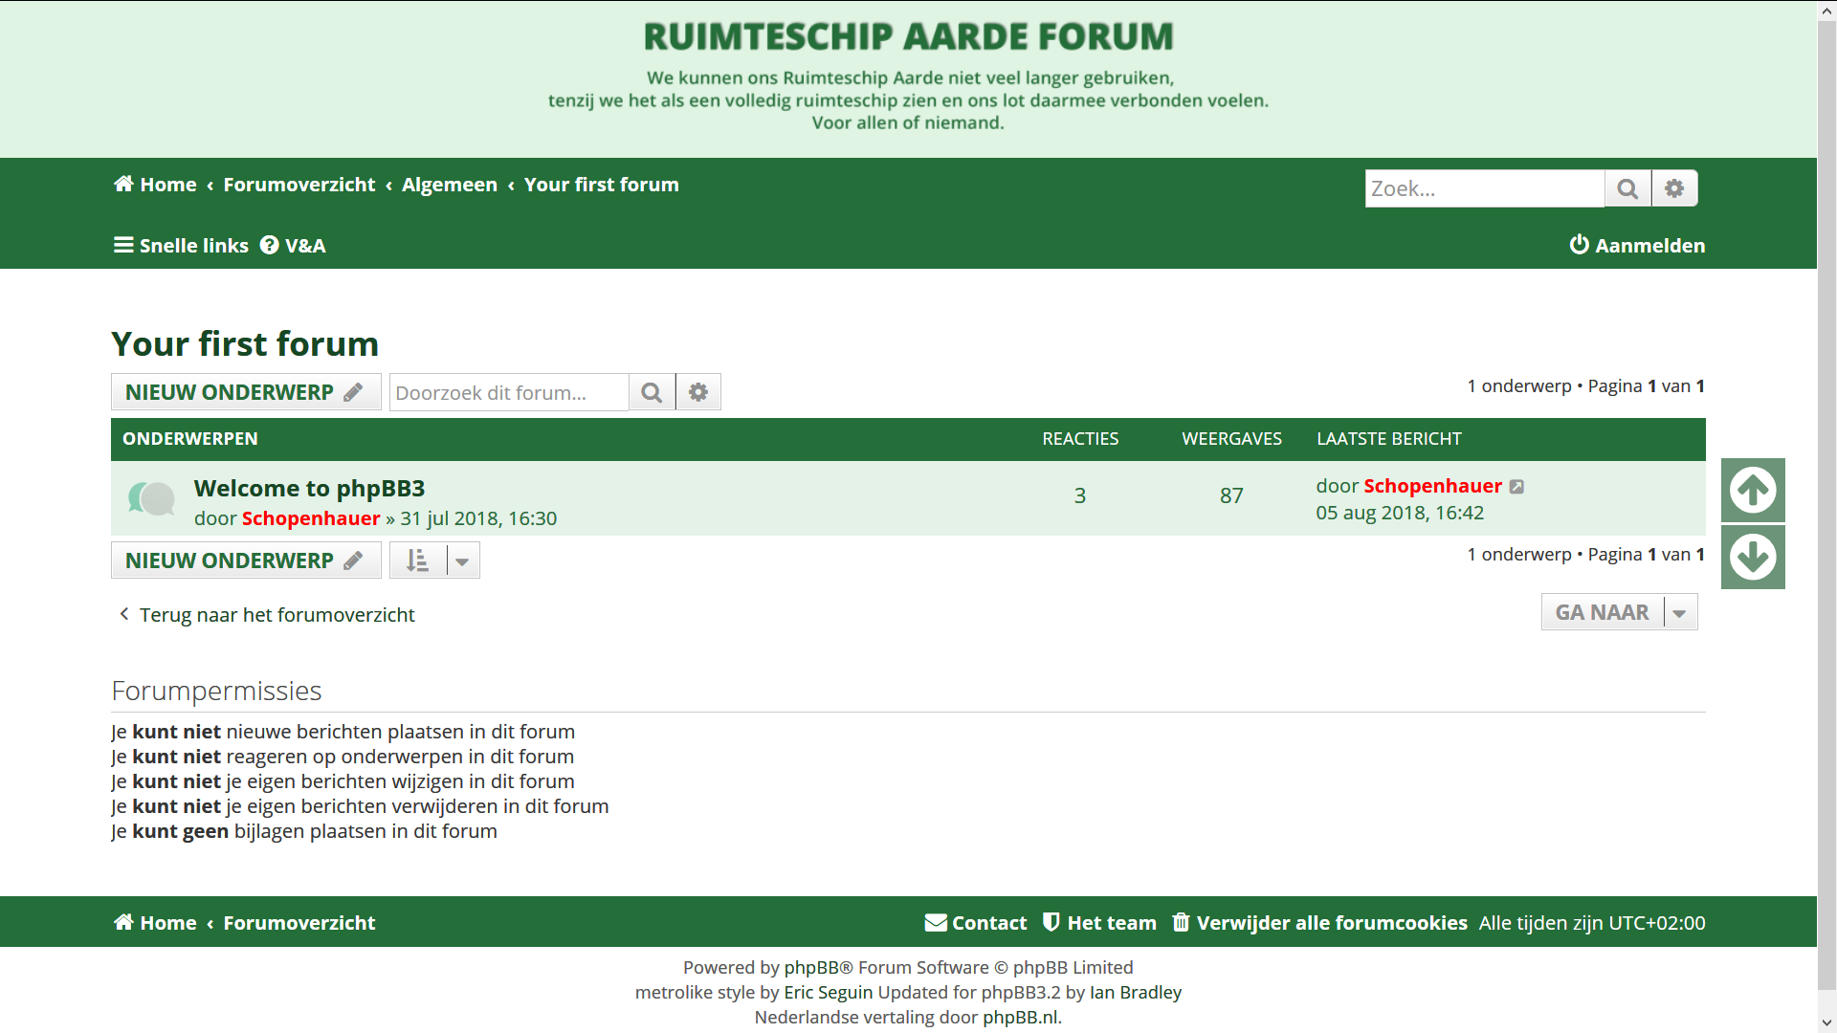Click the scroll-to-top arrow button
The image size is (1837, 1033).
coord(1753,490)
